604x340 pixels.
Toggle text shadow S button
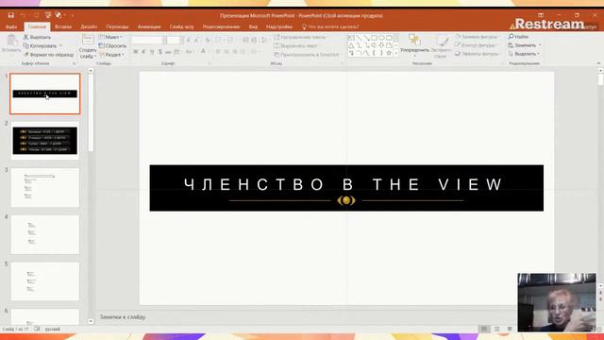click(x=159, y=52)
